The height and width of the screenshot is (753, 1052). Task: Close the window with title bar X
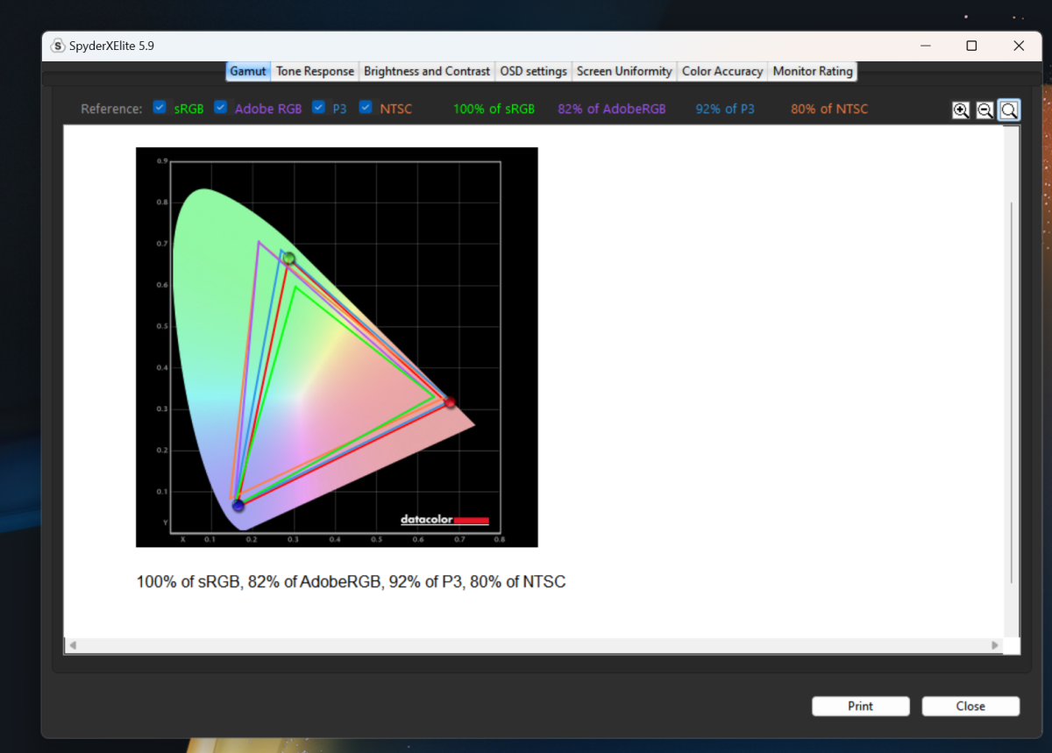point(1018,46)
